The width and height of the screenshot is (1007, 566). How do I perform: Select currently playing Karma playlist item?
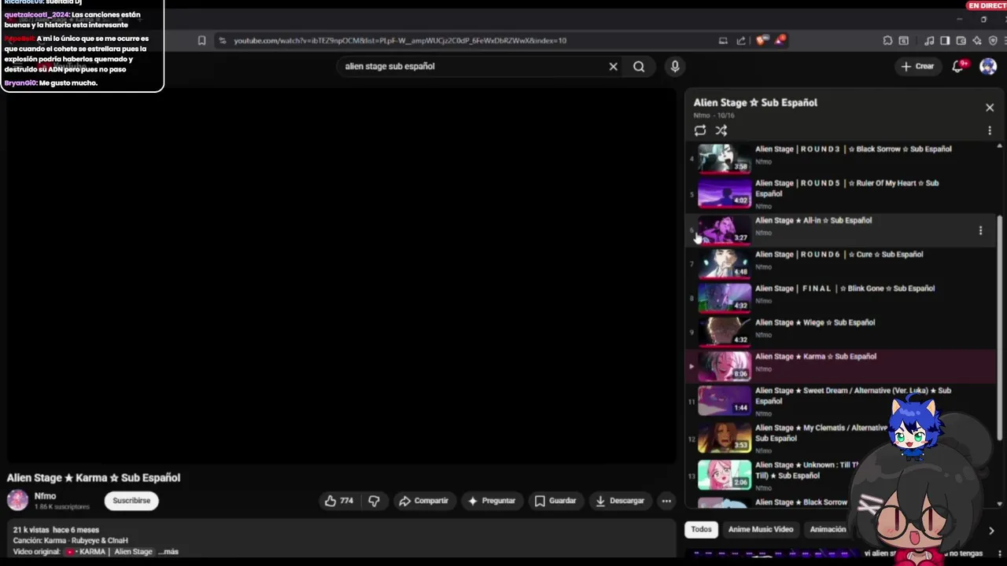[x=842, y=366]
